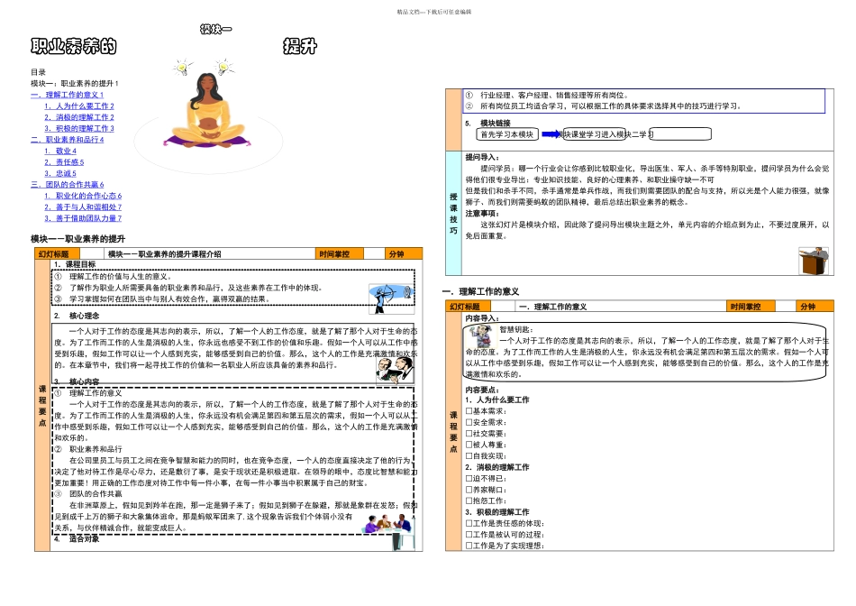The height and width of the screenshot is (606, 856).
Task: Check the 工作是为了实现理想 checkbox
Action: click(x=469, y=546)
